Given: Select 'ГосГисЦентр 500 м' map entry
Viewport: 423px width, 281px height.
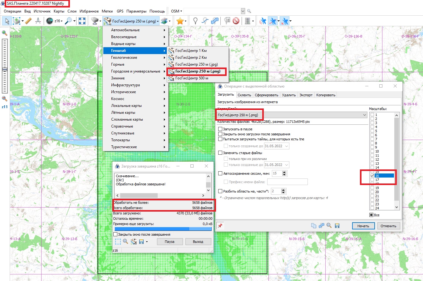Looking at the screenshot, I should (x=192, y=78).
